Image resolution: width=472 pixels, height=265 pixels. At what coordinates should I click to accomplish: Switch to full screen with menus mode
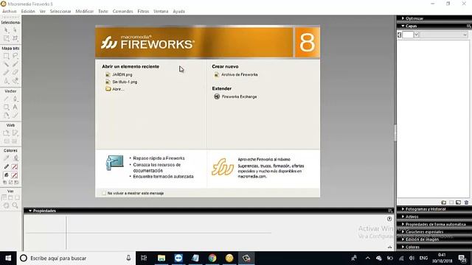point(10,198)
